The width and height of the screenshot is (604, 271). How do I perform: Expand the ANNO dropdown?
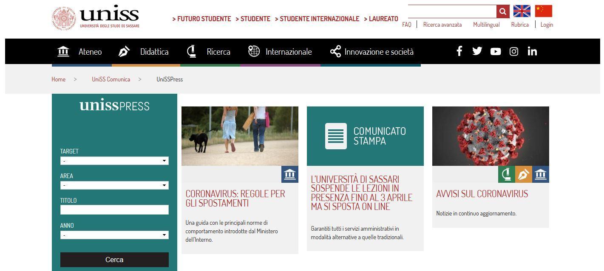click(x=114, y=235)
